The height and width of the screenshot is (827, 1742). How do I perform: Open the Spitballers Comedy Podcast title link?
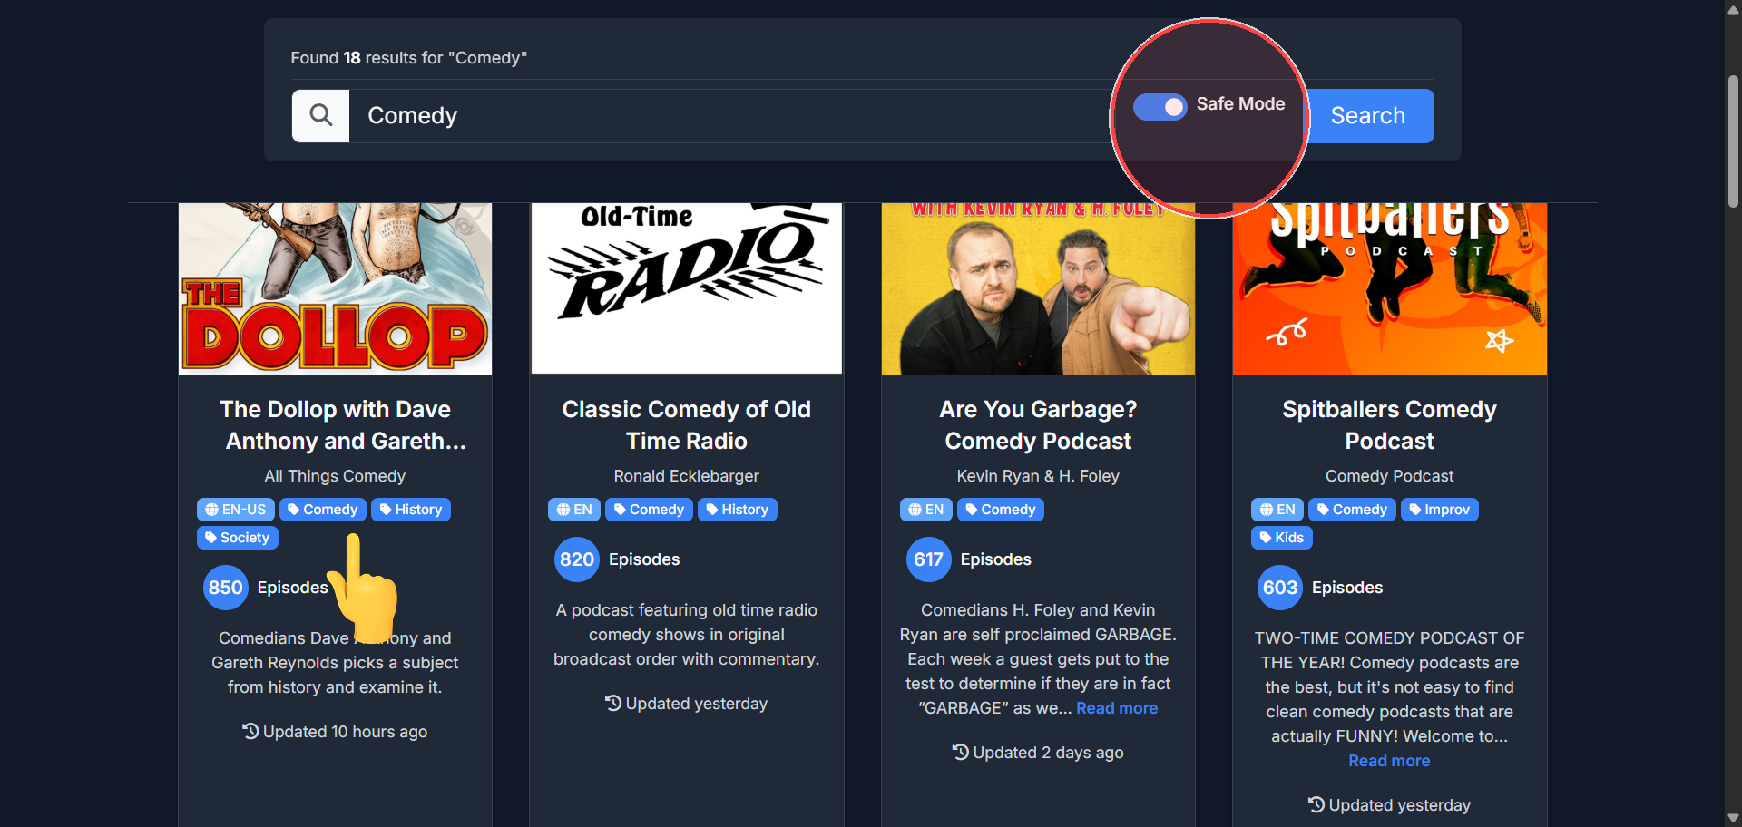[x=1389, y=425]
